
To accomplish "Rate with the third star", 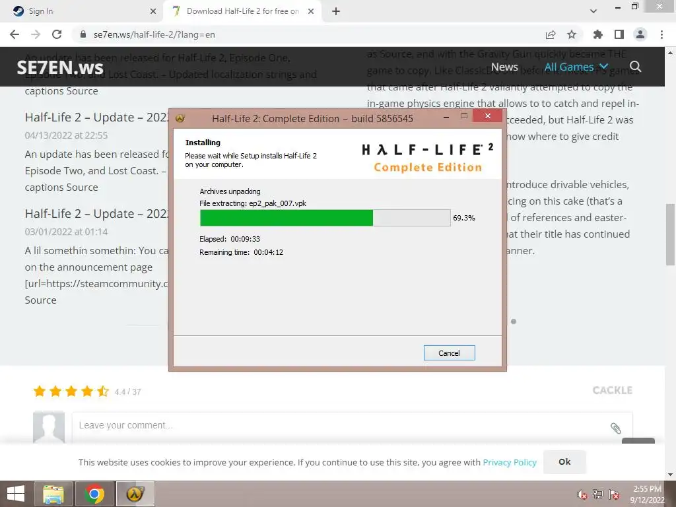I will 71,391.
